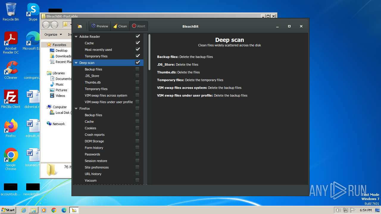Launch Chrome from taskbar
This screenshot has width=381, height=214.
point(54,210)
